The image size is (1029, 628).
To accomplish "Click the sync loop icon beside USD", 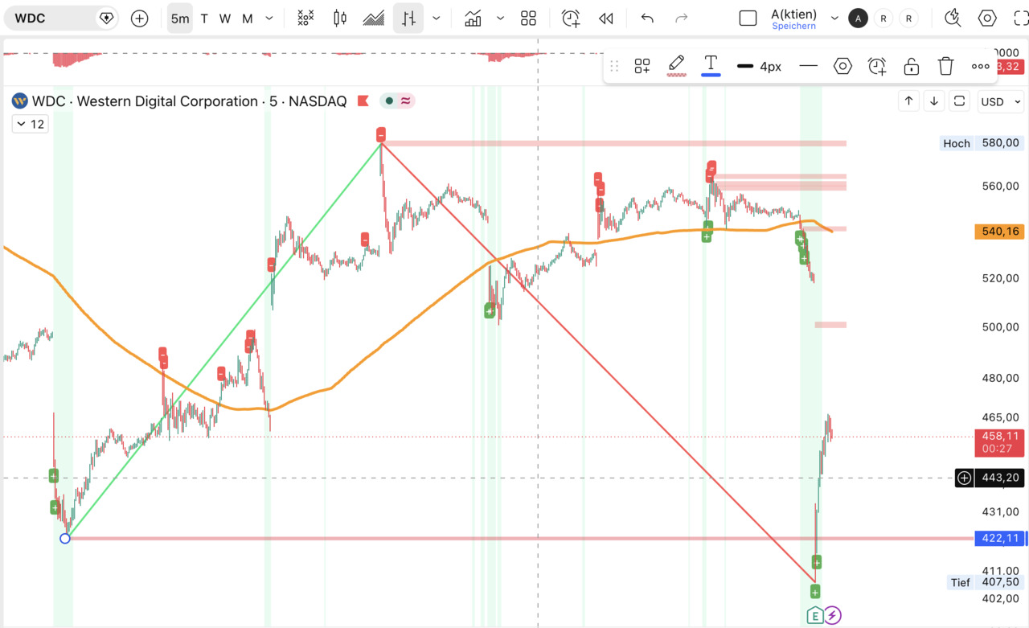I will click(960, 101).
